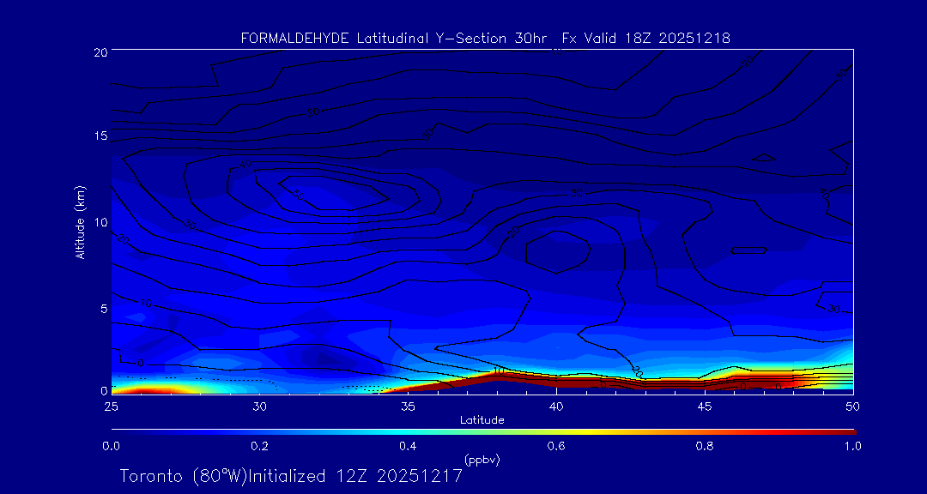Viewport: 927px width, 494px height.
Task: Click the 0.2 colorbar tick label
Action: tap(259, 446)
